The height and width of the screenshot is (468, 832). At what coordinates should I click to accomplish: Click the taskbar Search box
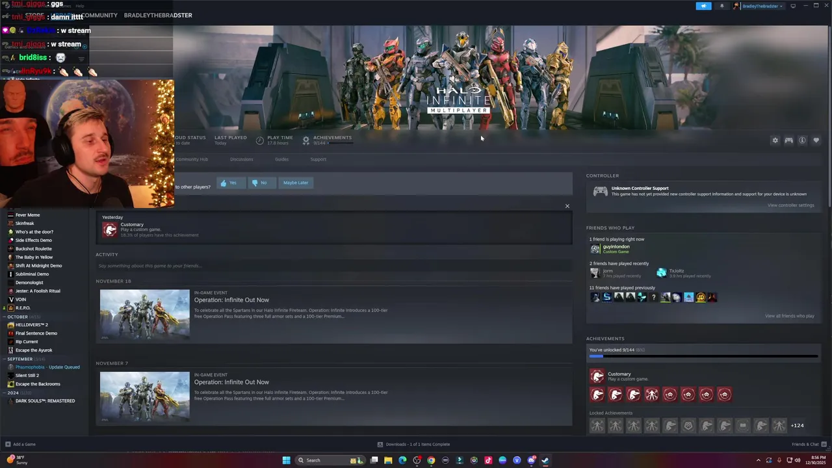click(330, 460)
